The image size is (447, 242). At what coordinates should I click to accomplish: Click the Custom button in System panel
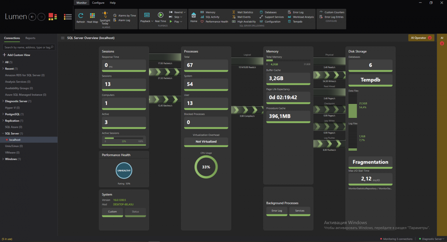pyautogui.click(x=112, y=212)
